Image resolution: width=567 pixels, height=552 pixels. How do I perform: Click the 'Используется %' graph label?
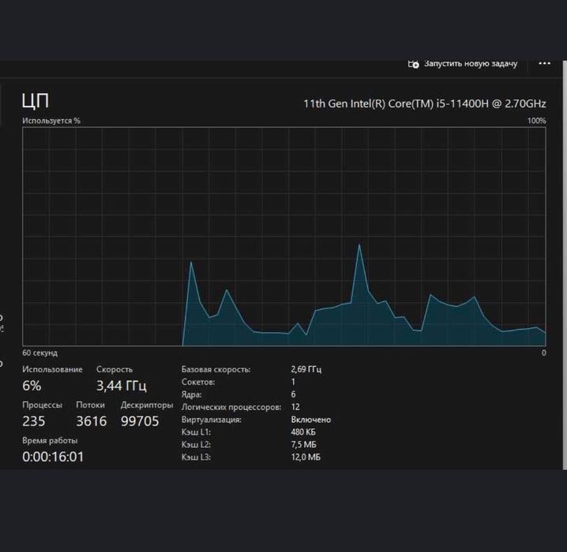51,121
